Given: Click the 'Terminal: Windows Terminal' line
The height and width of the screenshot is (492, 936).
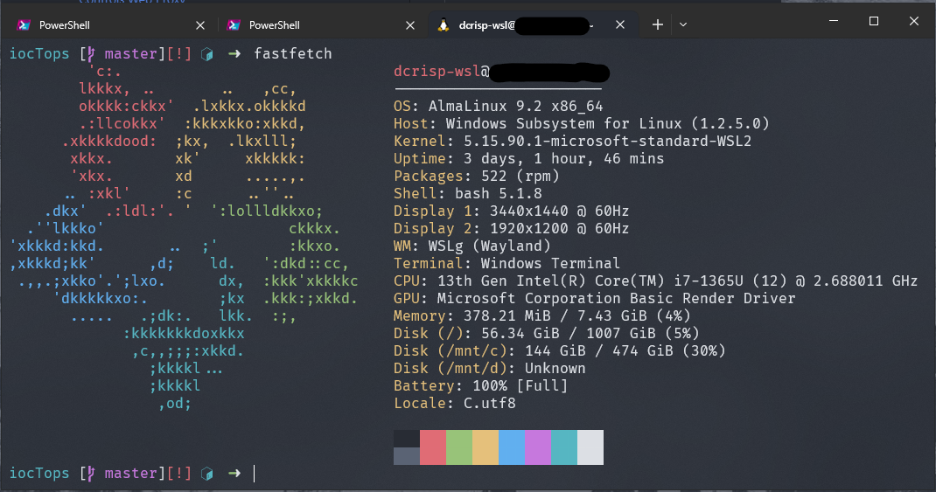Looking at the screenshot, I should pyautogui.click(x=506, y=263).
